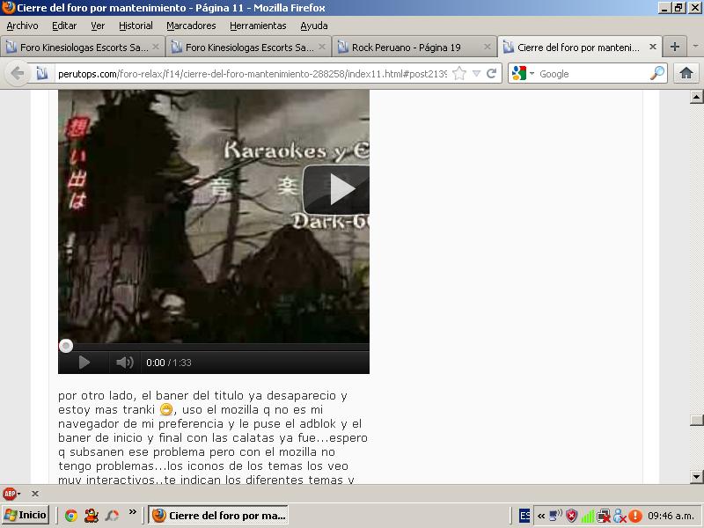
Task: Click the address bar URL field
Action: click(252, 74)
